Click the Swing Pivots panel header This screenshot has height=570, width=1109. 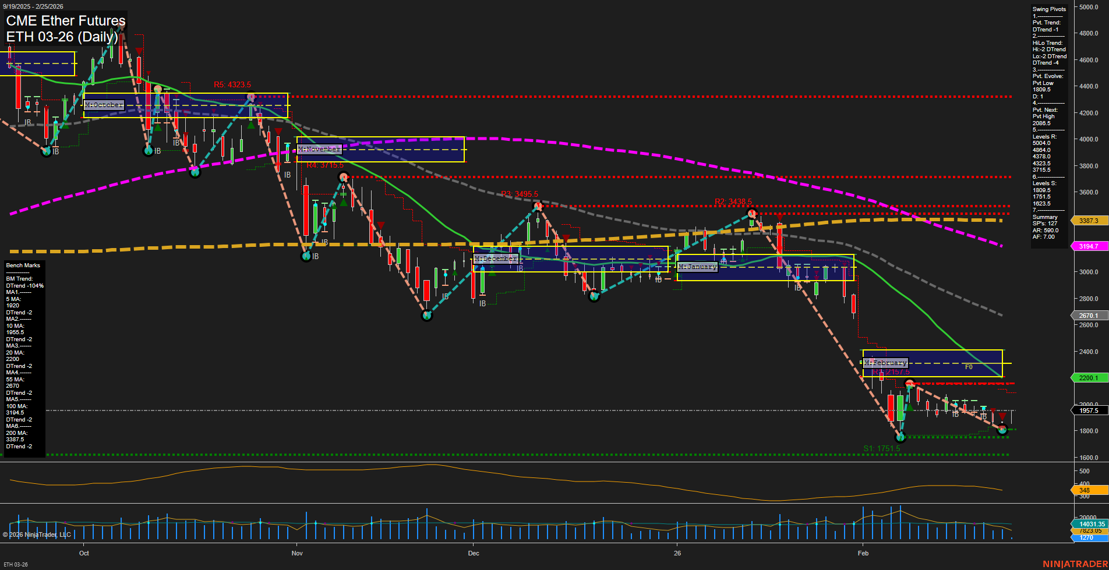[1050, 9]
